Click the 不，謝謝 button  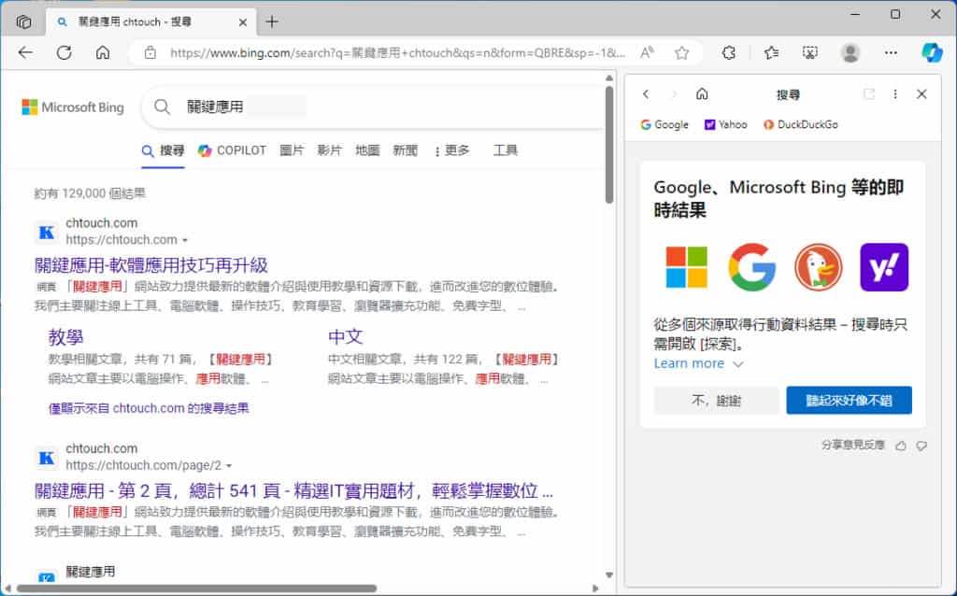(x=717, y=400)
